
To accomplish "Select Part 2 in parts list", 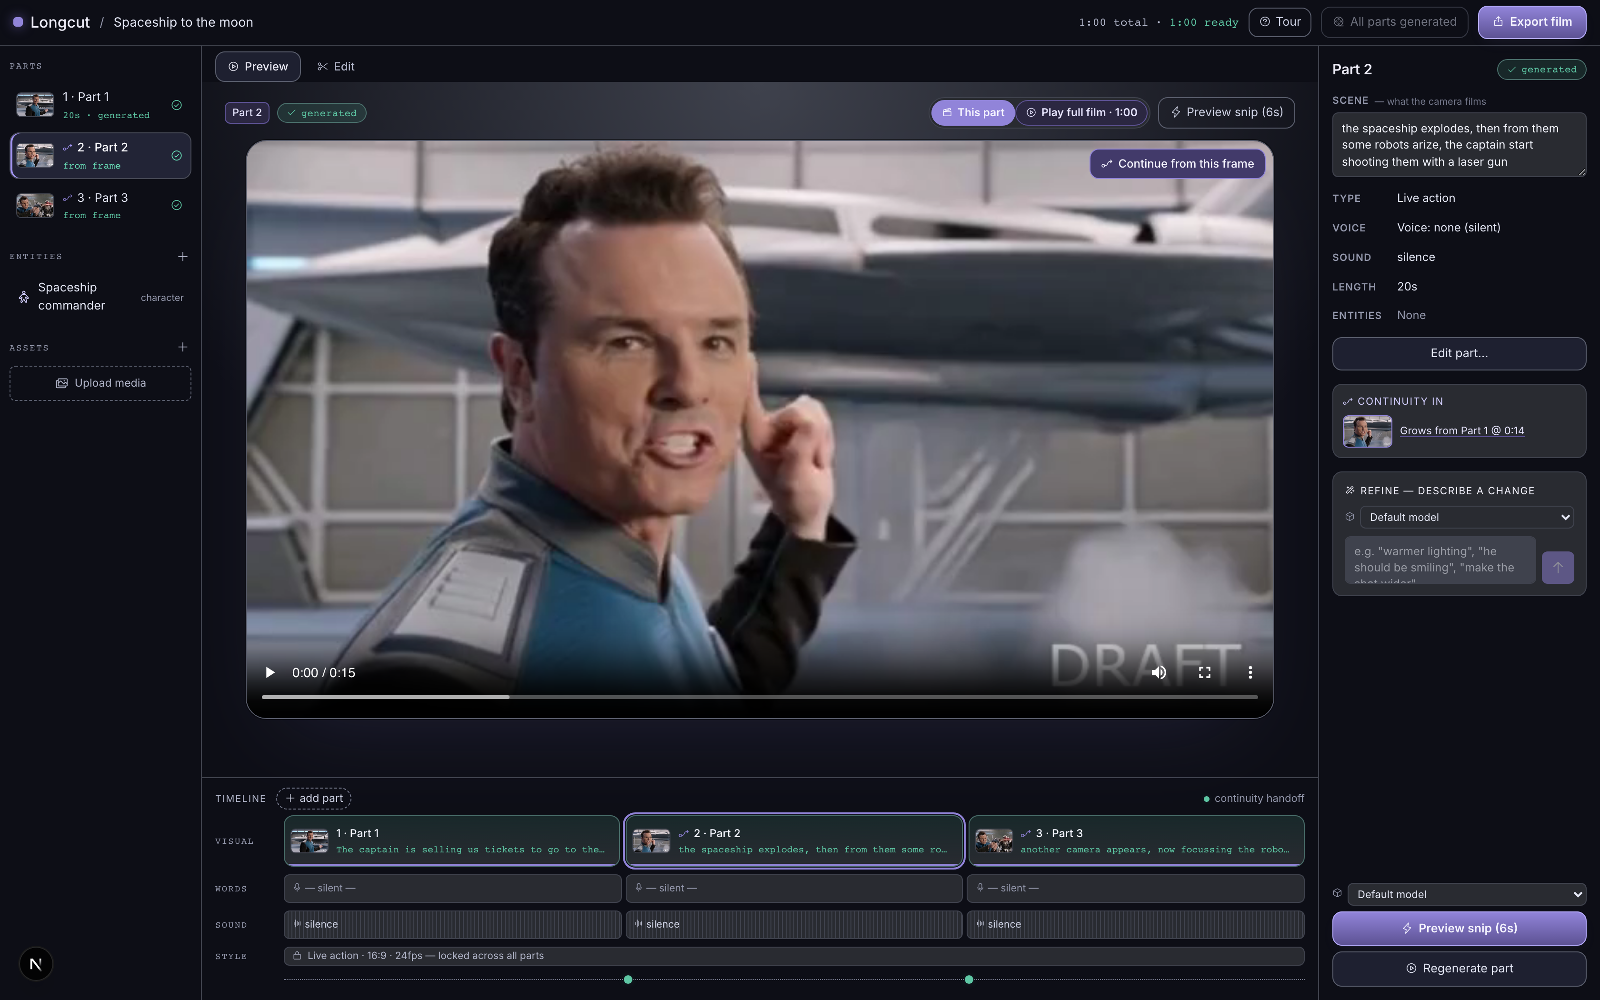I will coord(100,156).
